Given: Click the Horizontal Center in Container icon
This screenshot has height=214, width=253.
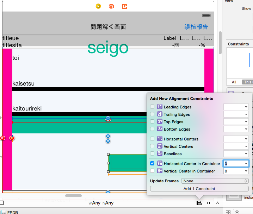Looking at the screenshot, I should [x=160, y=163].
